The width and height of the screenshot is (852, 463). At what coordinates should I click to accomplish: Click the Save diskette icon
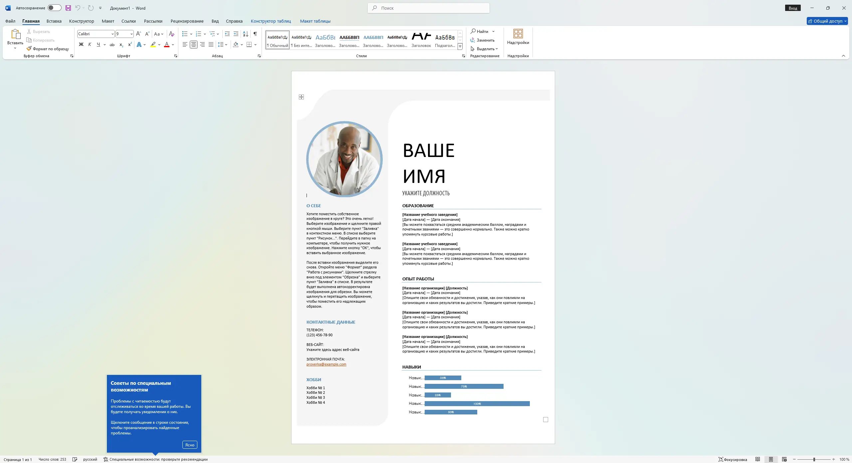pyautogui.click(x=68, y=8)
